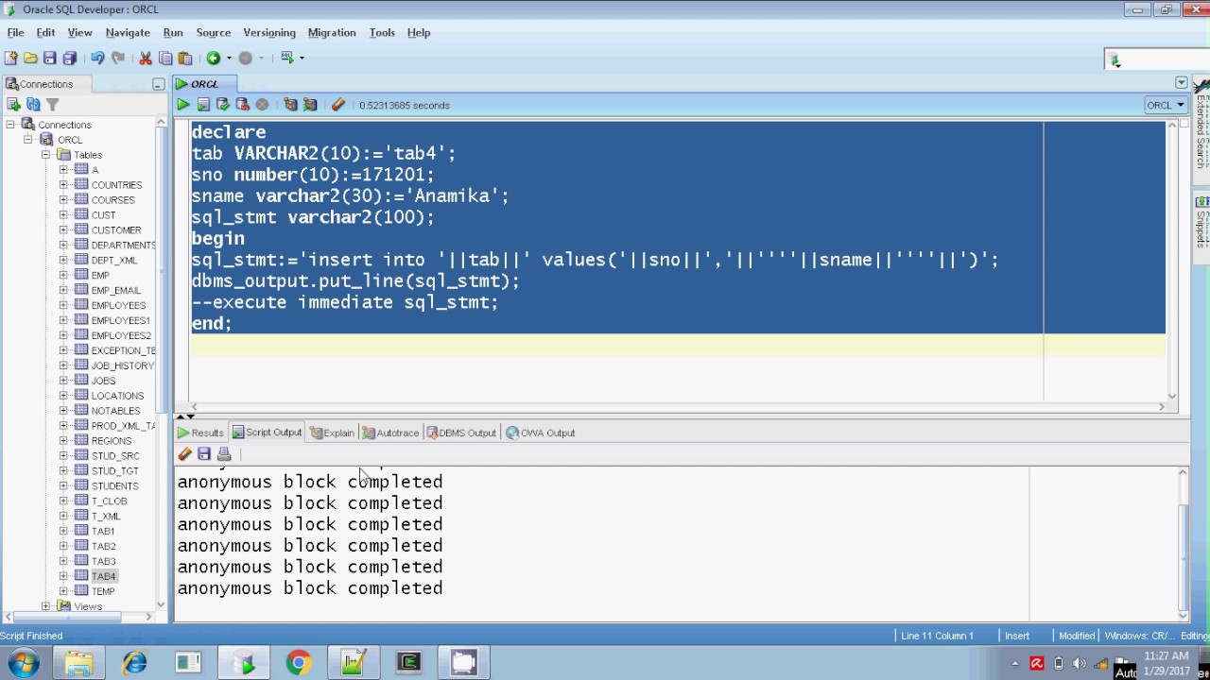Clear script output with eraser icon

[185, 454]
